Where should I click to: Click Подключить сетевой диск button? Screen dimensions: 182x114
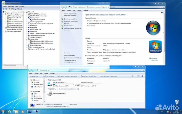point(88,76)
